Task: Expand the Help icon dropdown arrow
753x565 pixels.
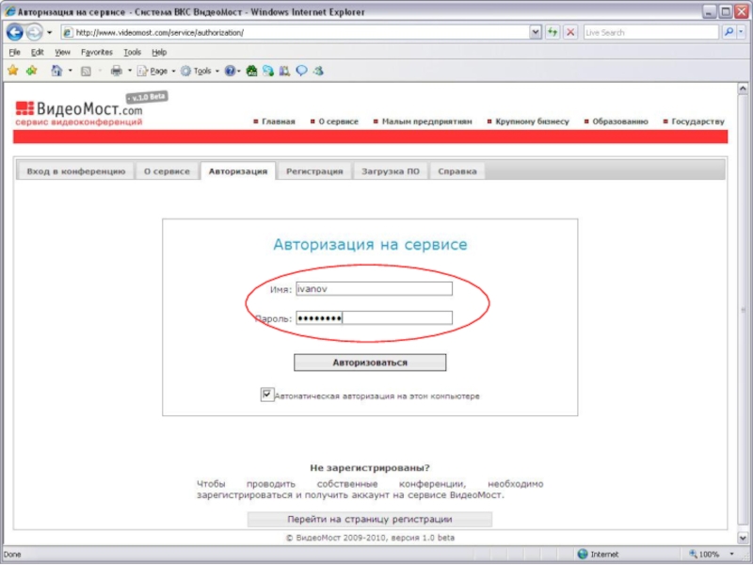Action: tap(239, 72)
